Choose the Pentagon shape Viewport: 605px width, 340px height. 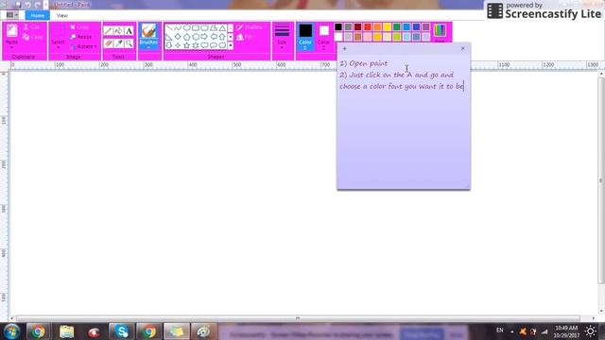click(187, 37)
